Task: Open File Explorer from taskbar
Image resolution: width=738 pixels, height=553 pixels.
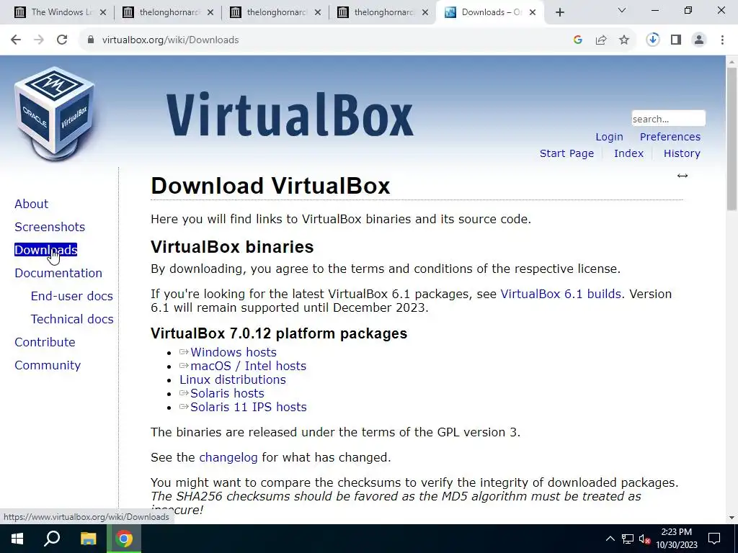Action: [88, 539]
